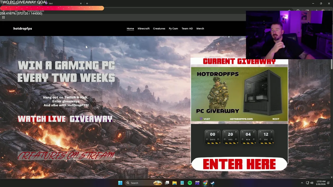Open the HotDropFPS PC giveaway banner image

point(239,94)
